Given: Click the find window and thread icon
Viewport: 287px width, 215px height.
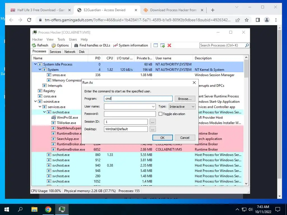Looking at the screenshot, I should (x=162, y=45).
